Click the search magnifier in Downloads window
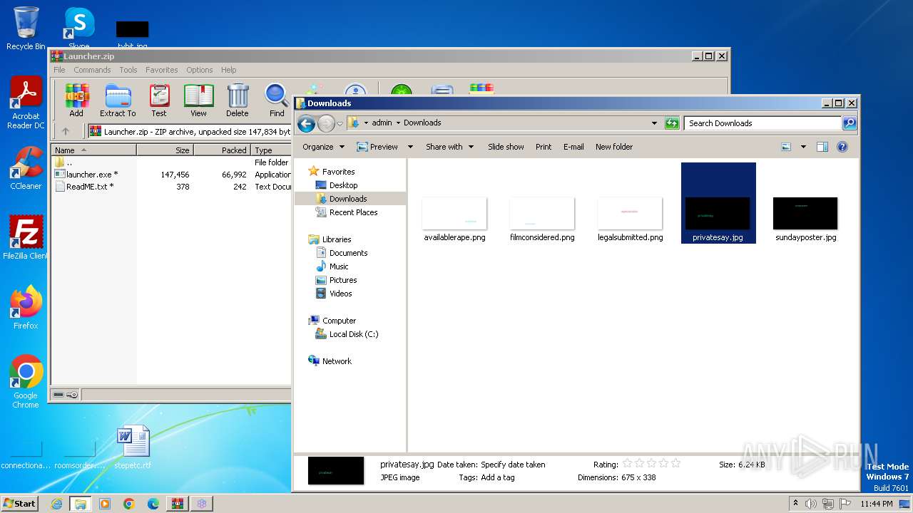Image resolution: width=913 pixels, height=513 pixels. [849, 123]
